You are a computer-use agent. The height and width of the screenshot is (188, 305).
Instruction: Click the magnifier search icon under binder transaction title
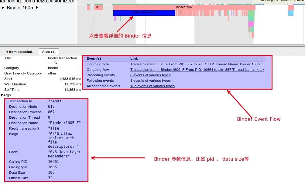click(x=56, y=63)
